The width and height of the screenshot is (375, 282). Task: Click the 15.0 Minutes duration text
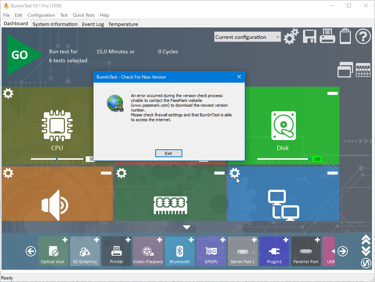[x=115, y=52]
